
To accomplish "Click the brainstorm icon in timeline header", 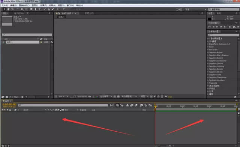I will point(142,105).
